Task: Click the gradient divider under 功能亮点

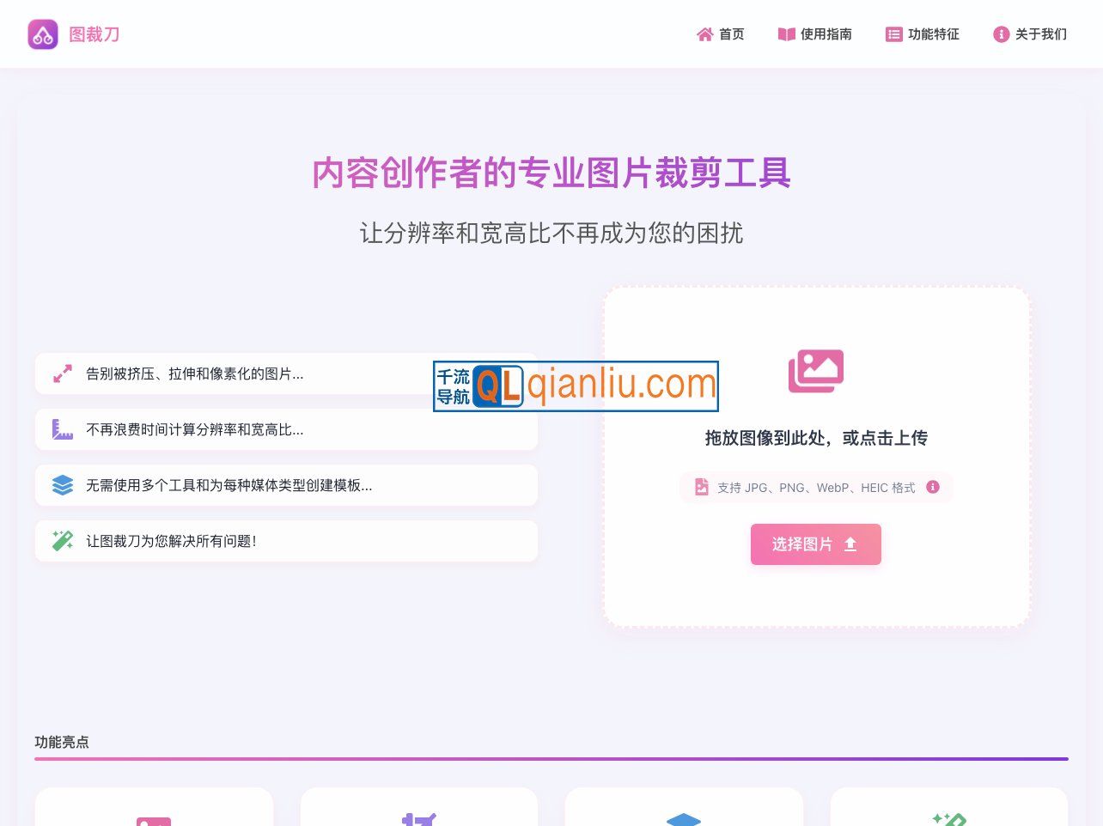Action: pos(551,759)
